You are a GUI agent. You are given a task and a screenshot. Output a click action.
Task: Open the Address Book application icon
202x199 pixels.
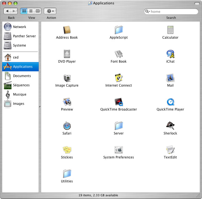coord(67,30)
